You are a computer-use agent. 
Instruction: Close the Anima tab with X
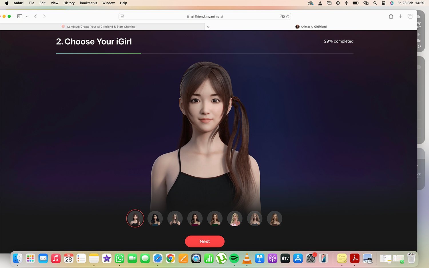click(208, 27)
